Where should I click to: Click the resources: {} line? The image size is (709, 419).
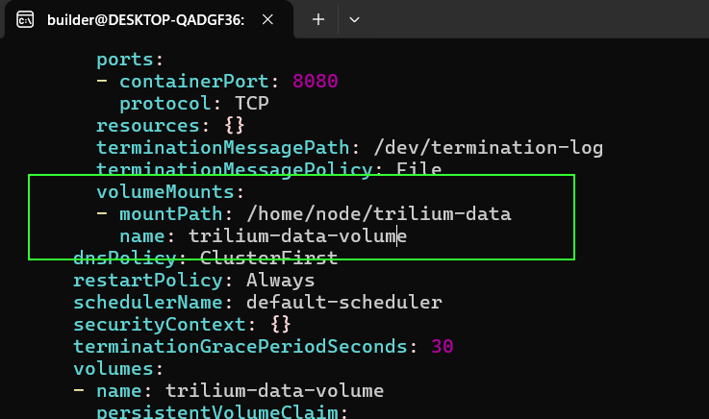click(170, 126)
